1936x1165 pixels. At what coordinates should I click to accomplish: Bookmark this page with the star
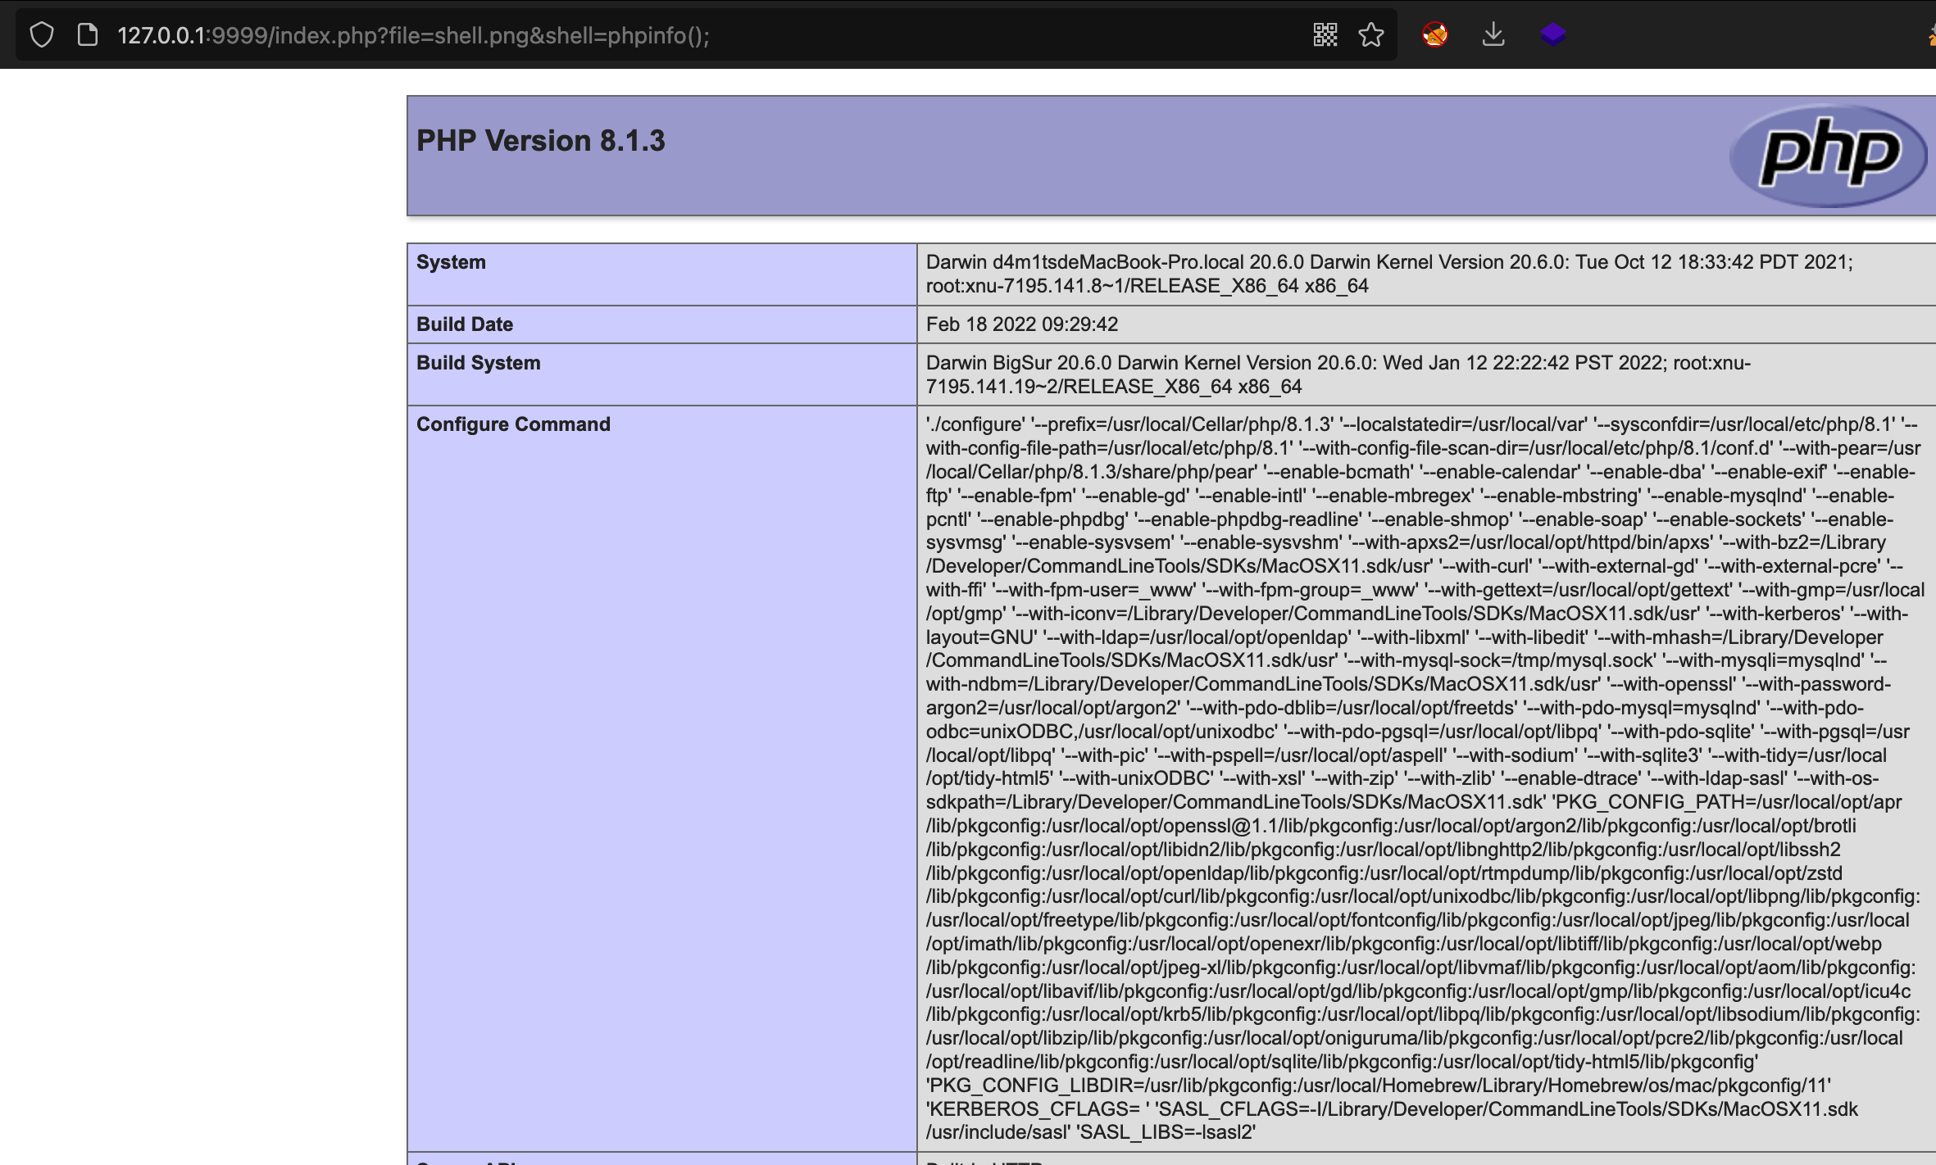coord(1371,35)
